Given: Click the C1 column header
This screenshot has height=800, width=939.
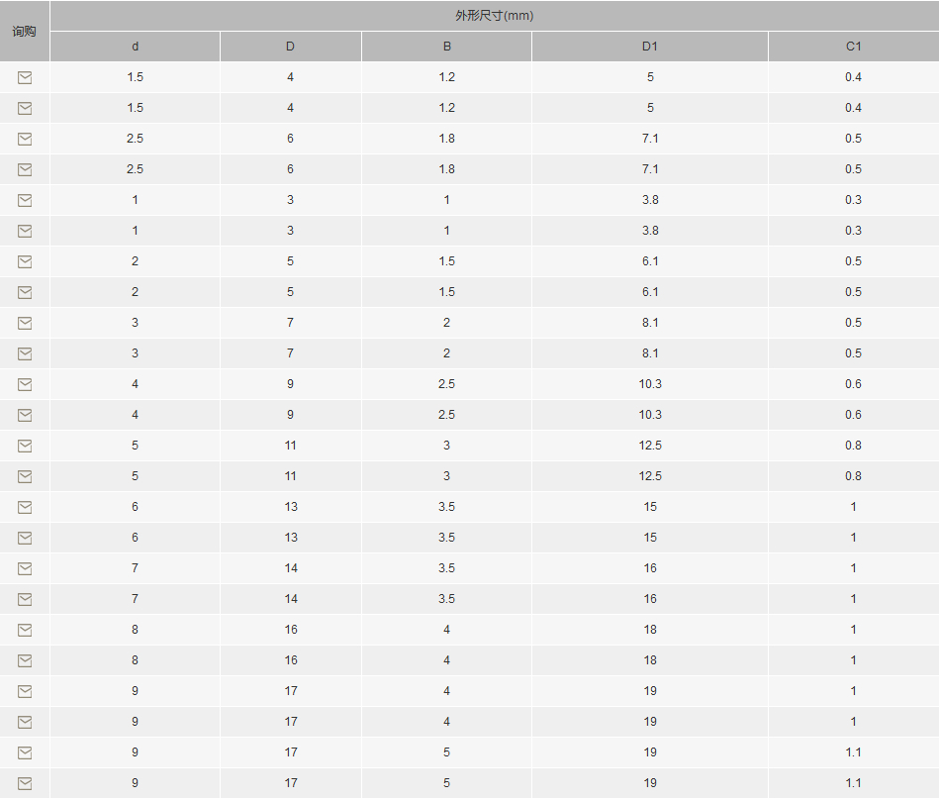Looking at the screenshot, I should 853,47.
